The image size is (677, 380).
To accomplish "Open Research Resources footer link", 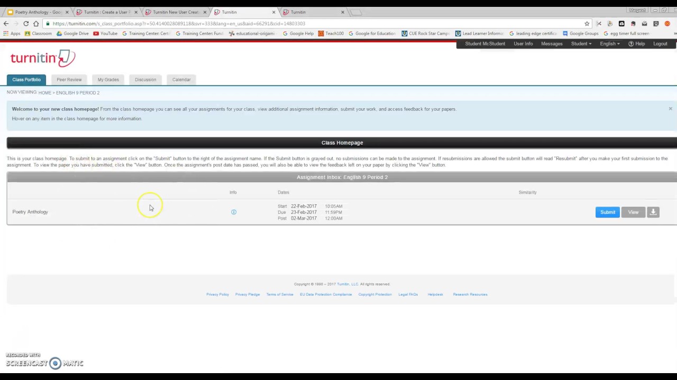I will point(470,294).
